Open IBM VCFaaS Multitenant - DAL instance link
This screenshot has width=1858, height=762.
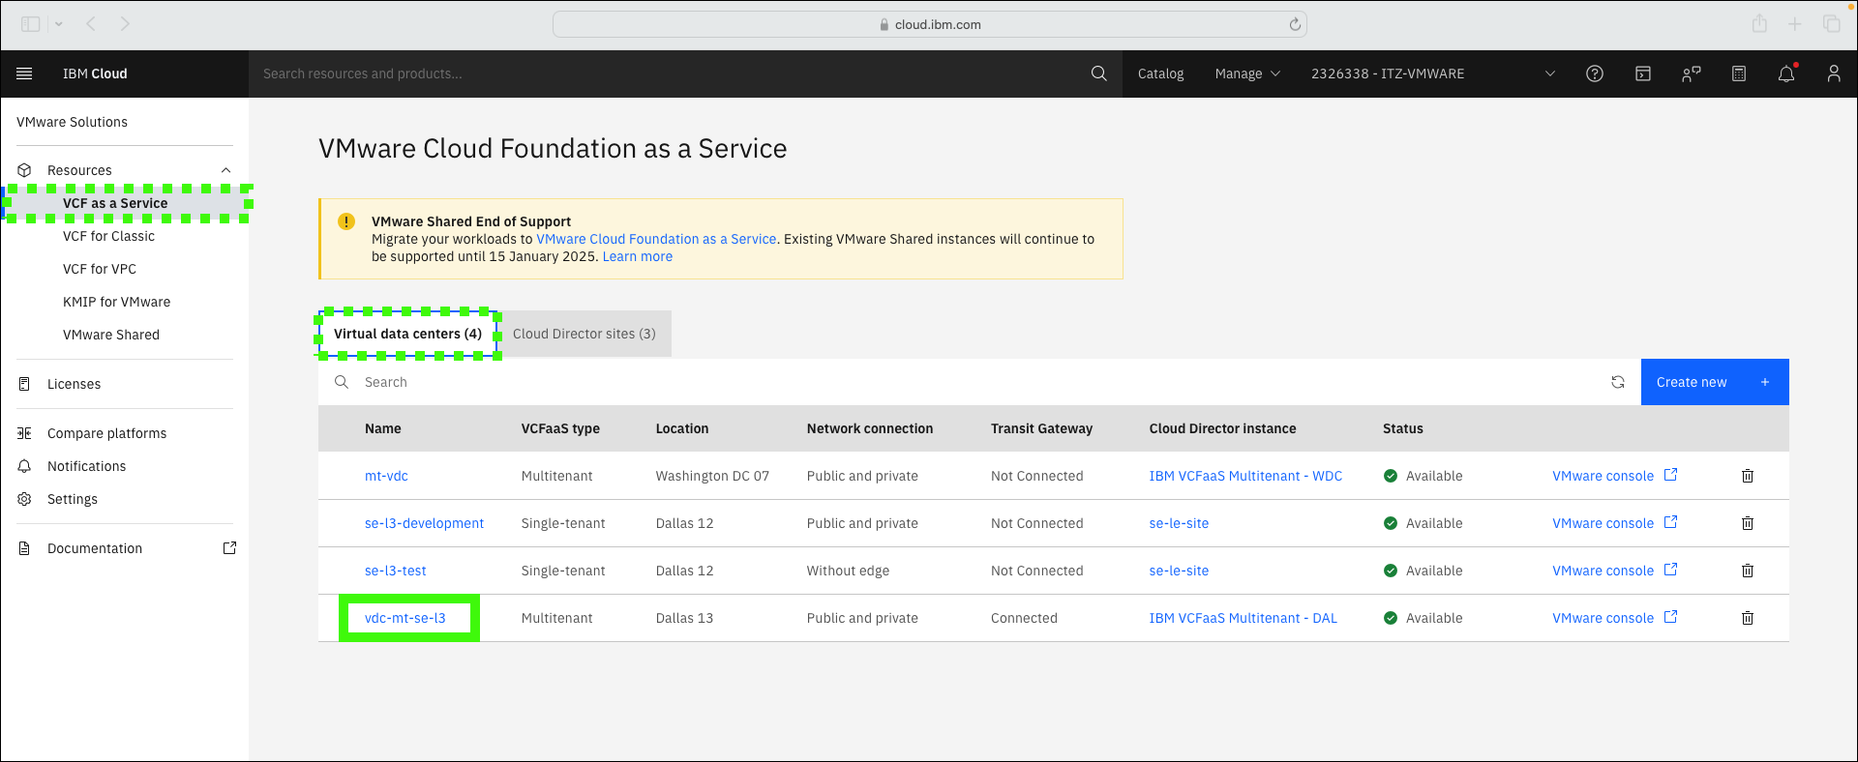[1243, 618]
